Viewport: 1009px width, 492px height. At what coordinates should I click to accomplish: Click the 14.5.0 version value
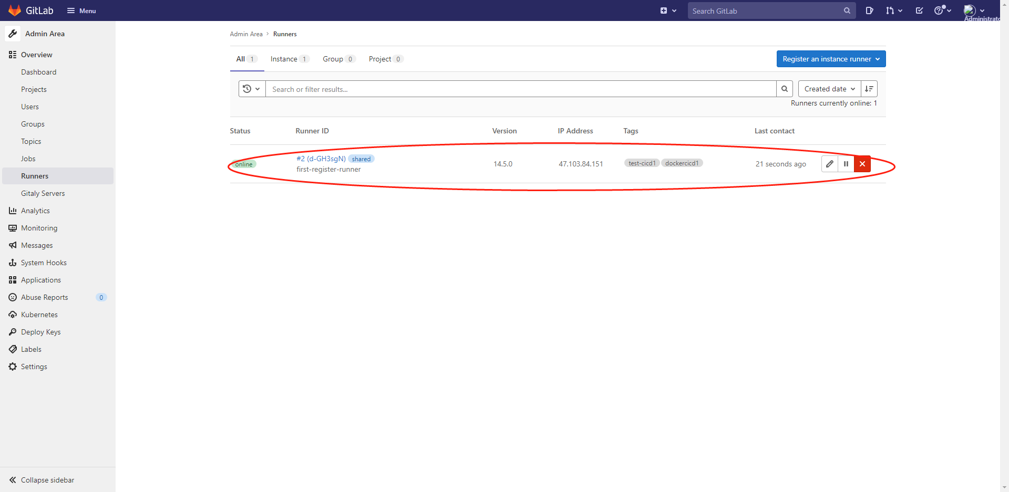[503, 164]
